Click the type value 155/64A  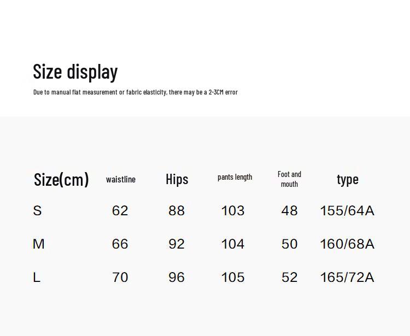(x=347, y=211)
